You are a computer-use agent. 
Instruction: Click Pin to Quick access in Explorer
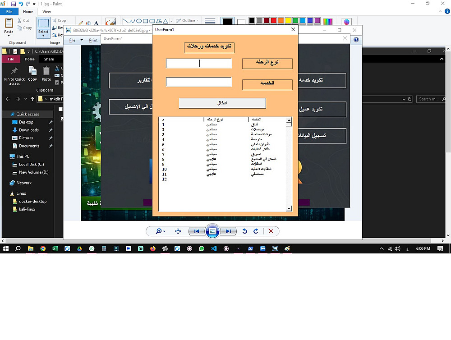pyautogui.click(x=14, y=76)
